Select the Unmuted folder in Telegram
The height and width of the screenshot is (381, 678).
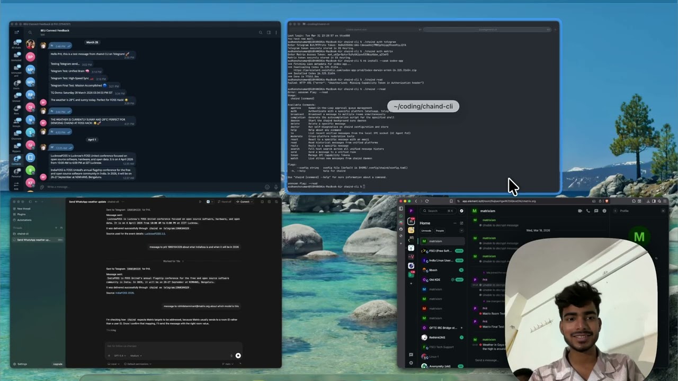coord(16,57)
